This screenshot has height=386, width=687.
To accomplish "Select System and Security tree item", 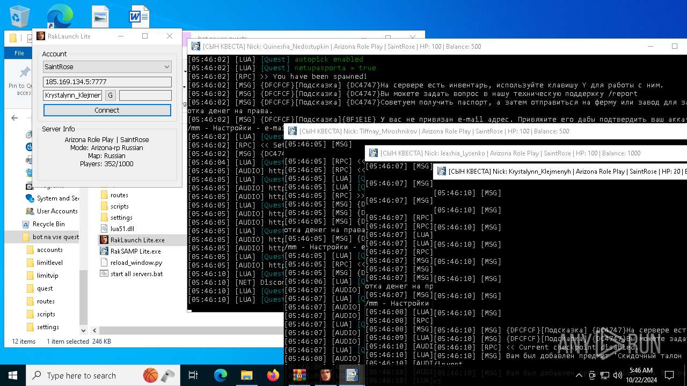I will [x=57, y=198].
